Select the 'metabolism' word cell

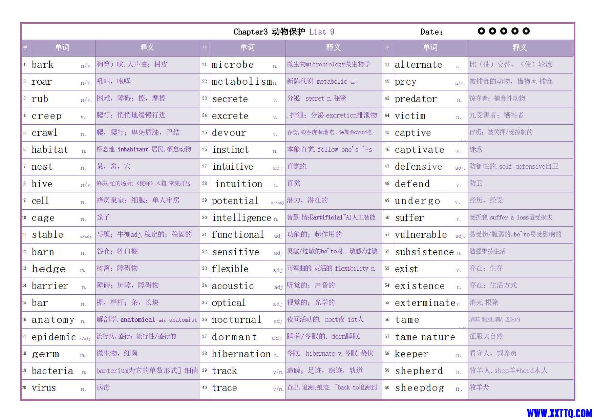(248, 82)
